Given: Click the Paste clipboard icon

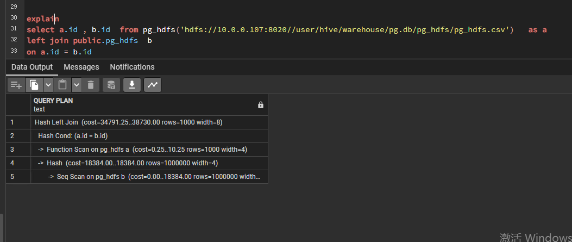Looking at the screenshot, I should point(62,85).
